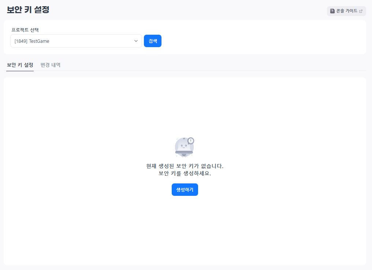Viewport: 372px width, 270px height.
Task: Click the chevron arrow in the project selector
Action: [136, 41]
